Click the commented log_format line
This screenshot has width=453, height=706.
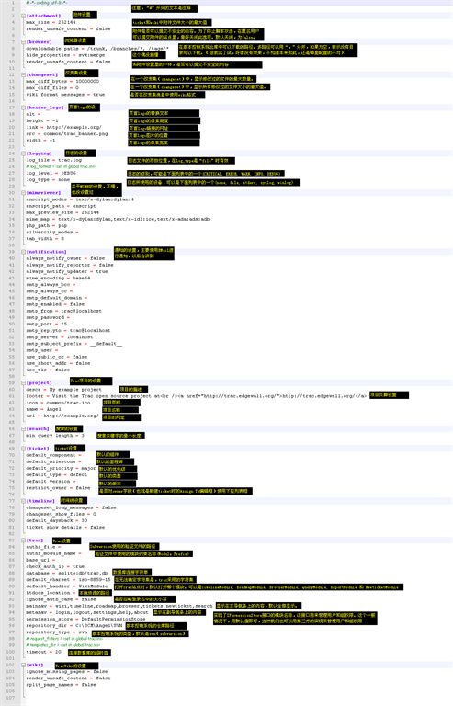[61, 166]
